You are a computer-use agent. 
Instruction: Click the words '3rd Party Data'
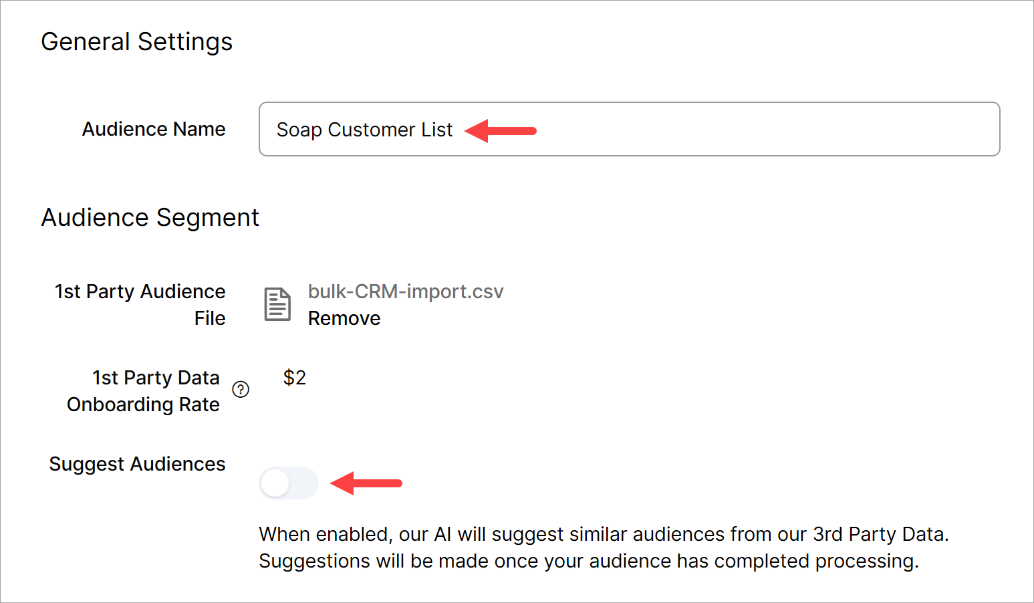click(x=880, y=534)
